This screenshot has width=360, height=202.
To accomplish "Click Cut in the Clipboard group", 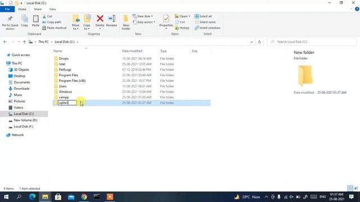I will tap(47, 16).
